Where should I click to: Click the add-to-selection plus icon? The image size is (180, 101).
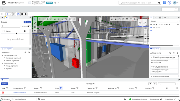[x=22, y=14]
